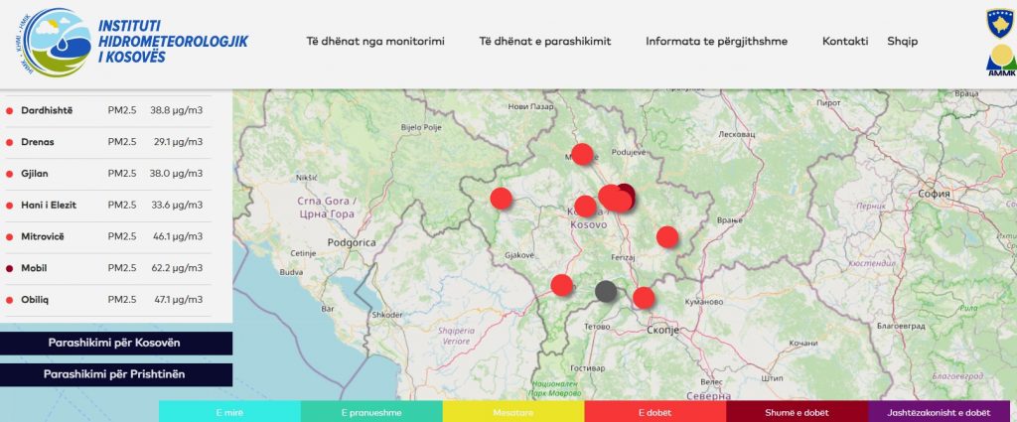This screenshot has height=422, width=1017.
Task: Open Të dhënat nga monitorimi menu
Action: coord(374,41)
